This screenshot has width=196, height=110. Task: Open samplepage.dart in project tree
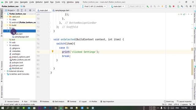point(21,37)
